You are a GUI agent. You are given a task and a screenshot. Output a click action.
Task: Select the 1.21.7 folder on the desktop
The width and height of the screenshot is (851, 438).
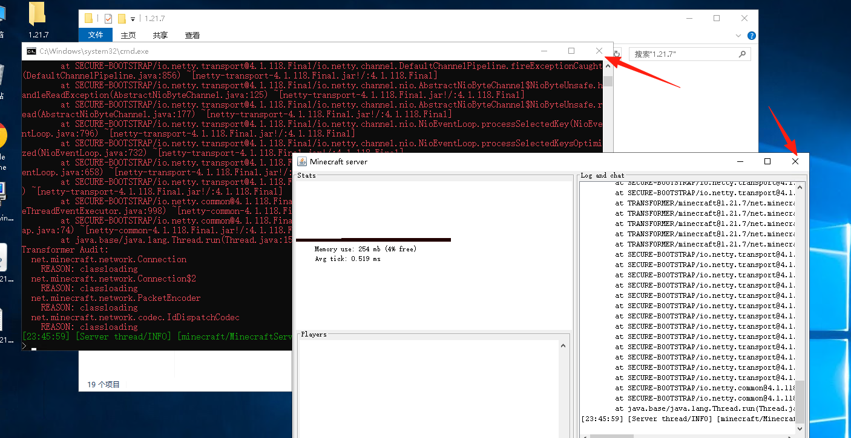tap(38, 20)
